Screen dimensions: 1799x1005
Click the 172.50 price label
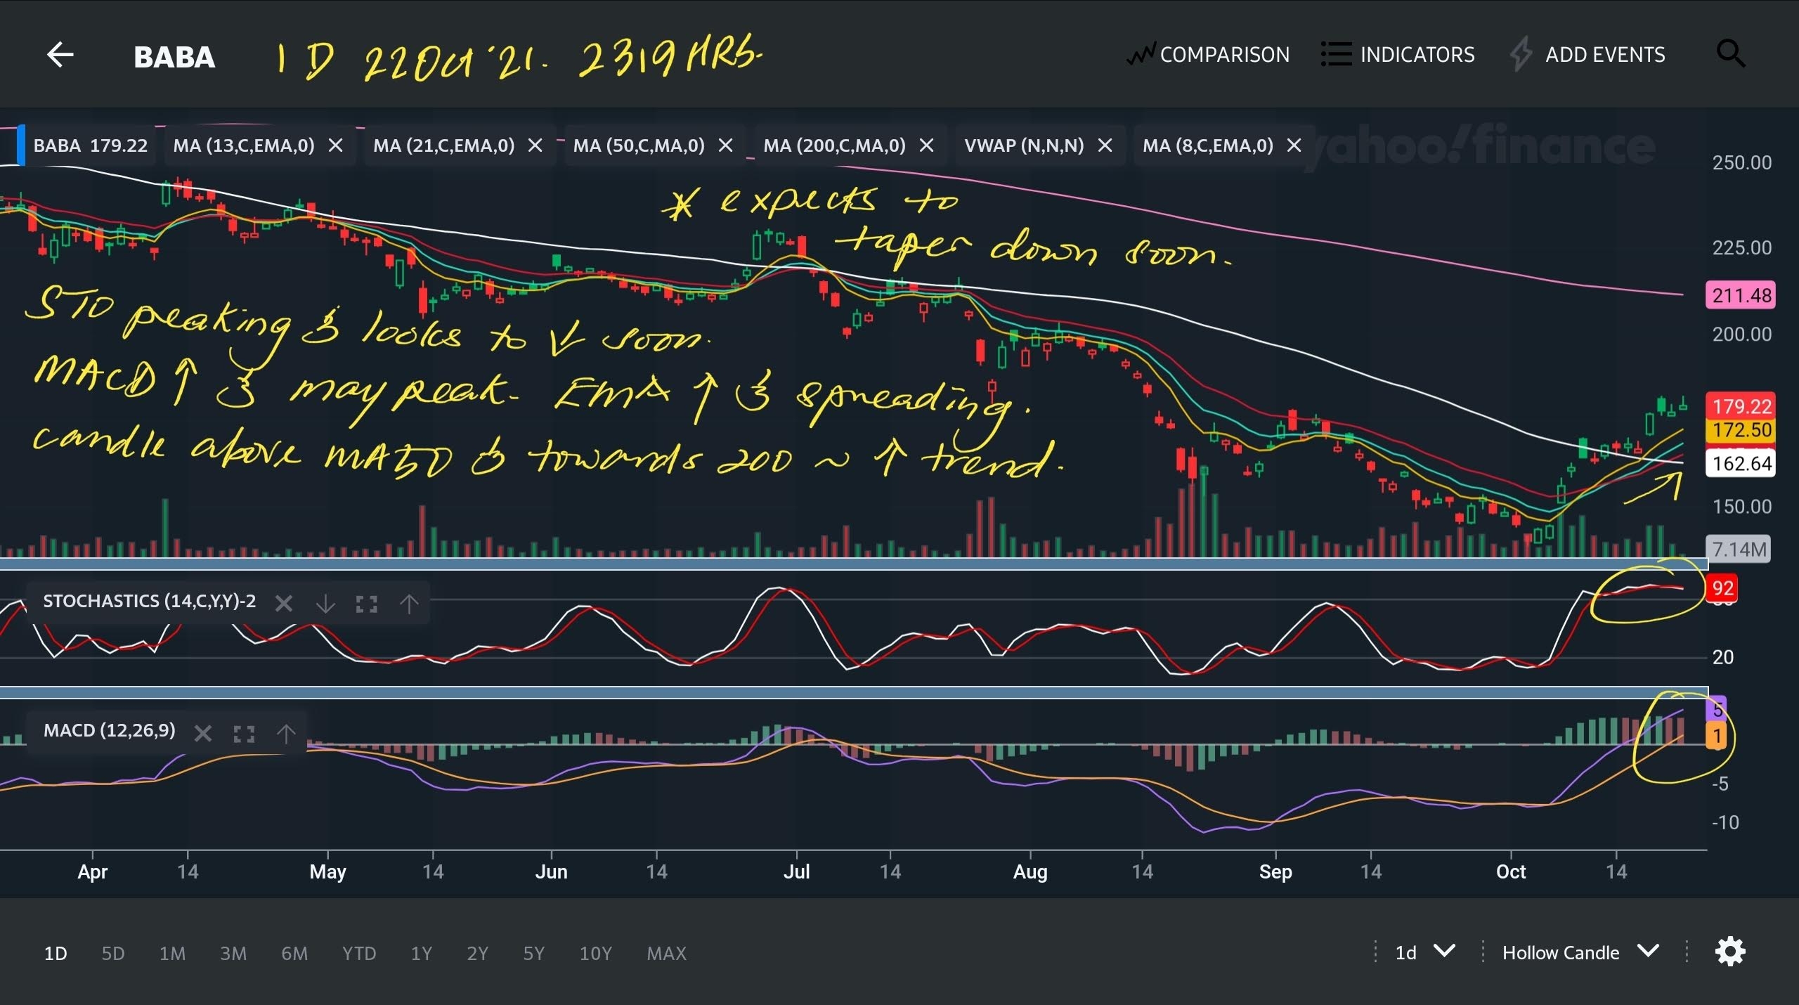(1741, 430)
